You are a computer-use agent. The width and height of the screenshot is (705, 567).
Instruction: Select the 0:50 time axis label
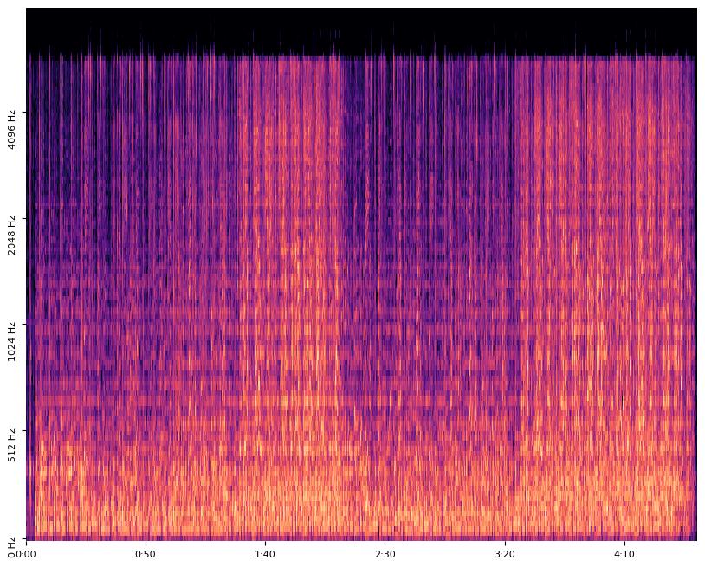click(146, 554)
